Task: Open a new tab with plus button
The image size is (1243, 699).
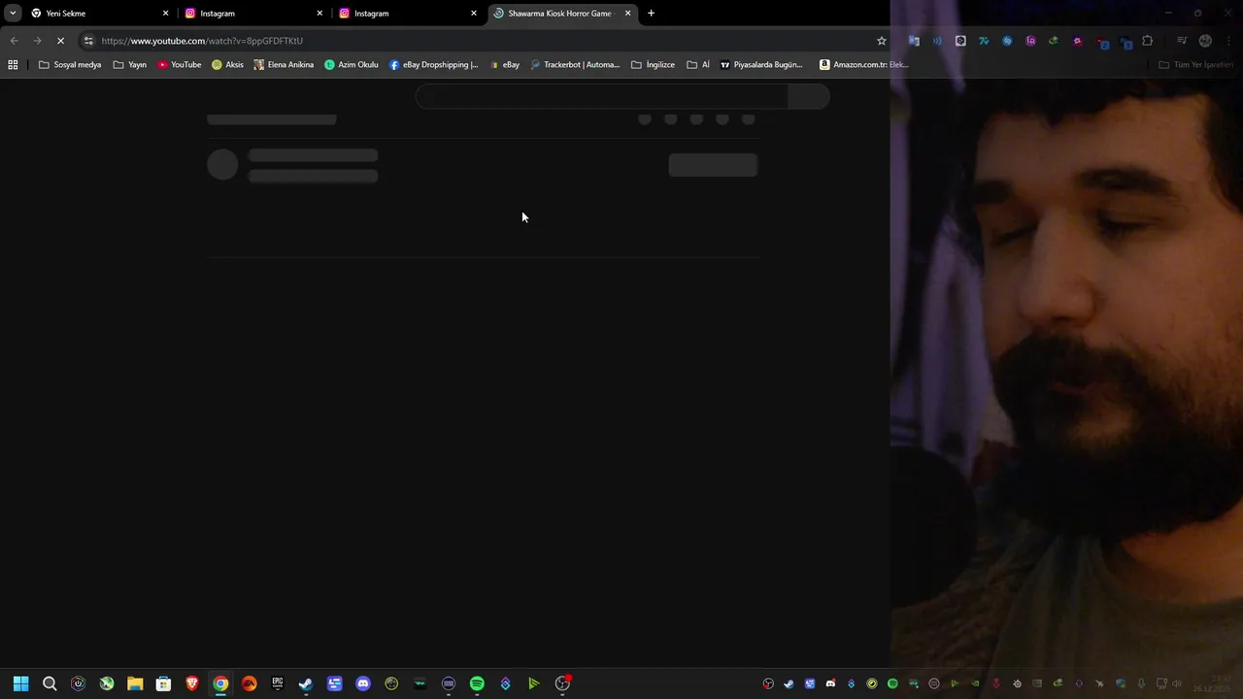Action: [x=651, y=14]
